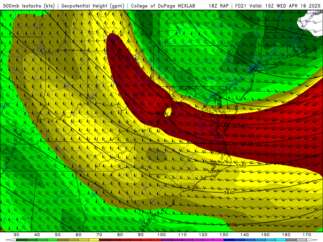This screenshot has height=242, width=323.
Task: Pick the cyan swatch under 150
Action: tap(271, 240)
